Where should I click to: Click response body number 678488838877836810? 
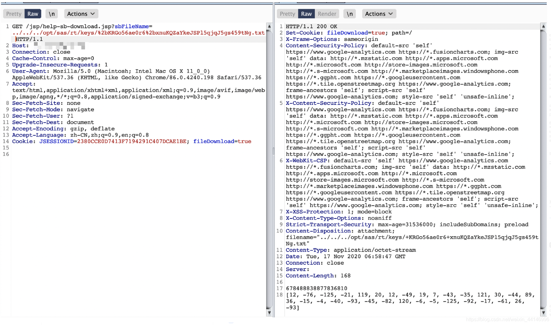coord(316,288)
